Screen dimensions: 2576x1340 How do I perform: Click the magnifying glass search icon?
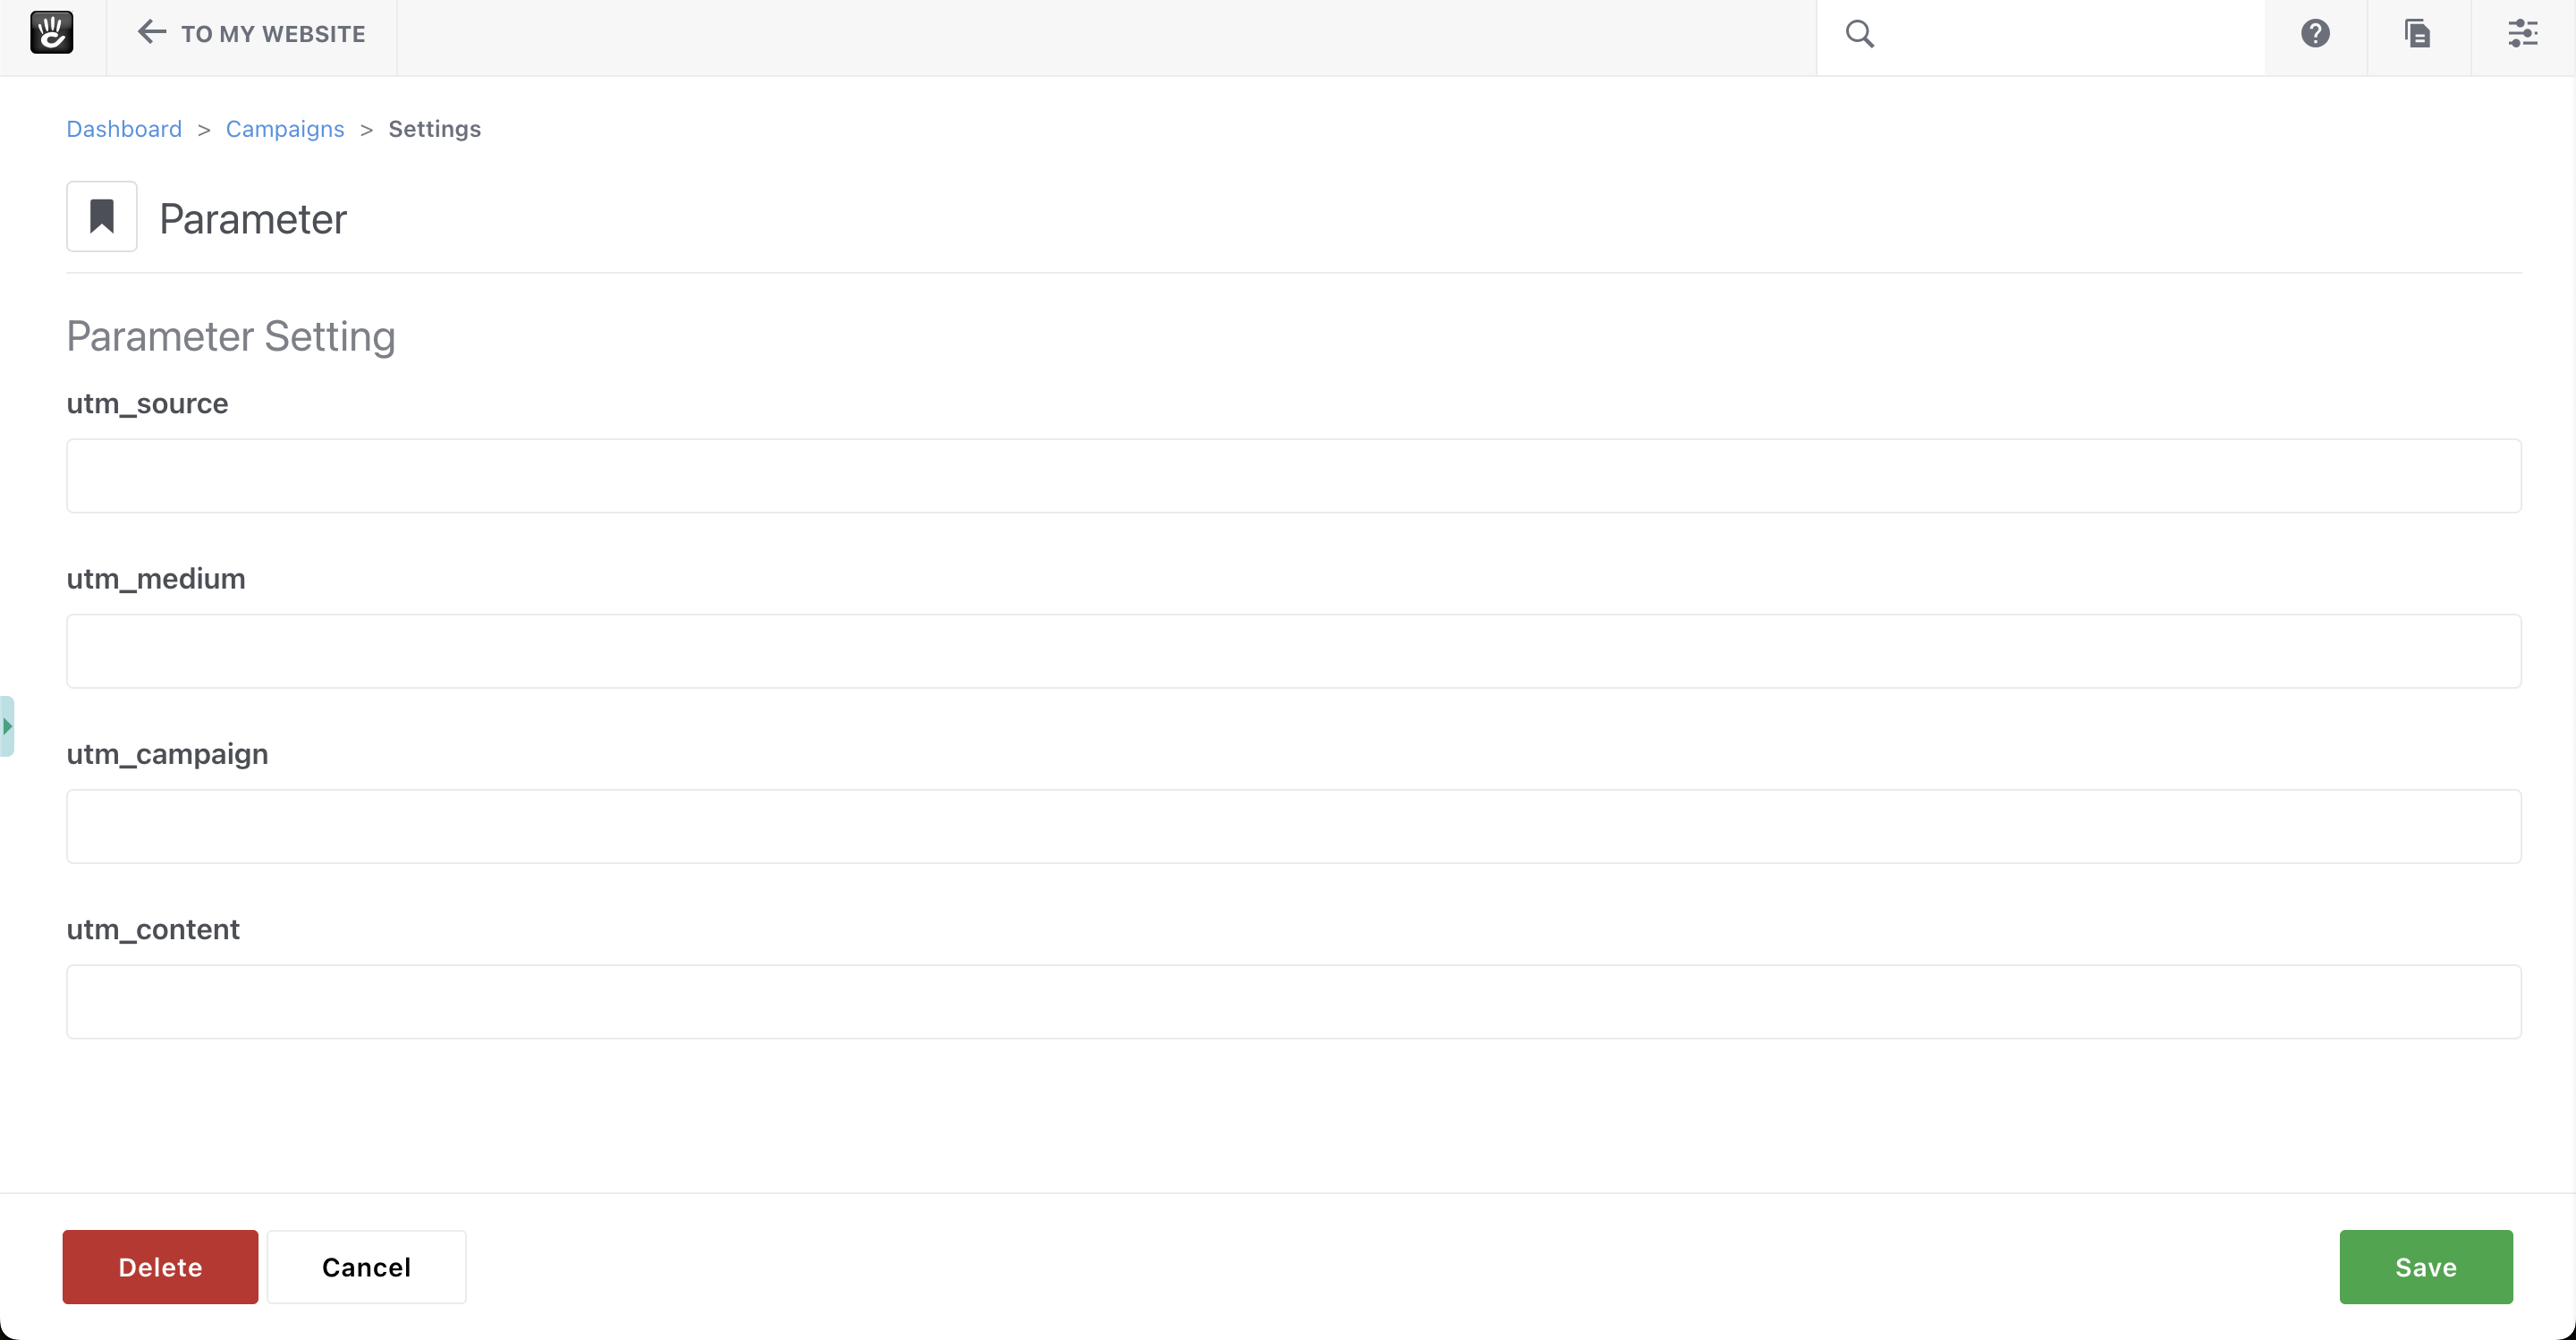point(1859,34)
